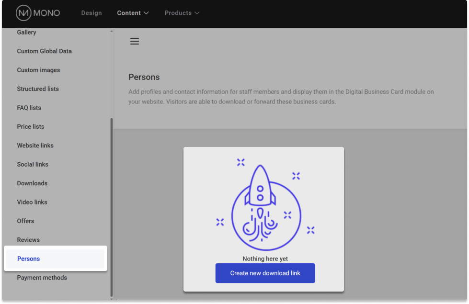Click the sidebar vertical scrollbar
Screen dimensions: 469x304
(112, 206)
